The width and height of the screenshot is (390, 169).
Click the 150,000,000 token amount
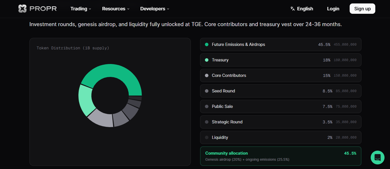click(x=345, y=75)
